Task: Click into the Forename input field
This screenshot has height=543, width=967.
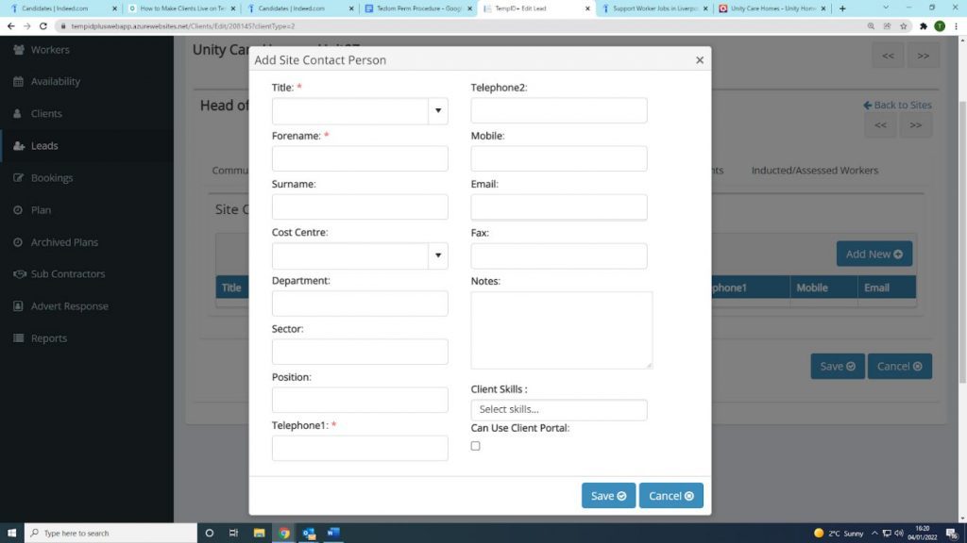Action: click(360, 158)
